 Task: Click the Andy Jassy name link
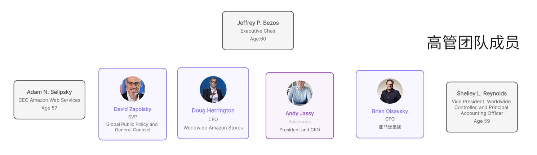(x=300, y=113)
